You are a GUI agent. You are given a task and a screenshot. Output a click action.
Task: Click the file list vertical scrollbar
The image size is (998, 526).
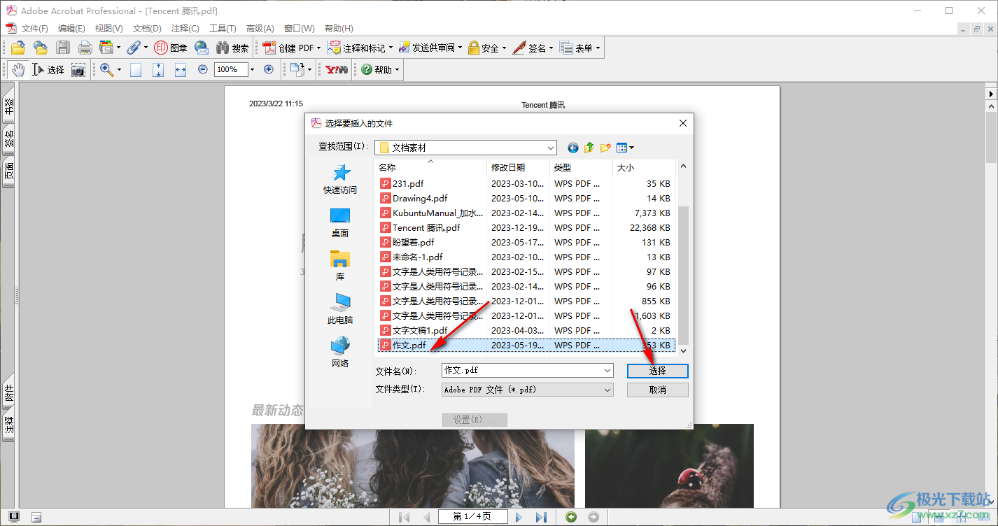tap(683, 257)
